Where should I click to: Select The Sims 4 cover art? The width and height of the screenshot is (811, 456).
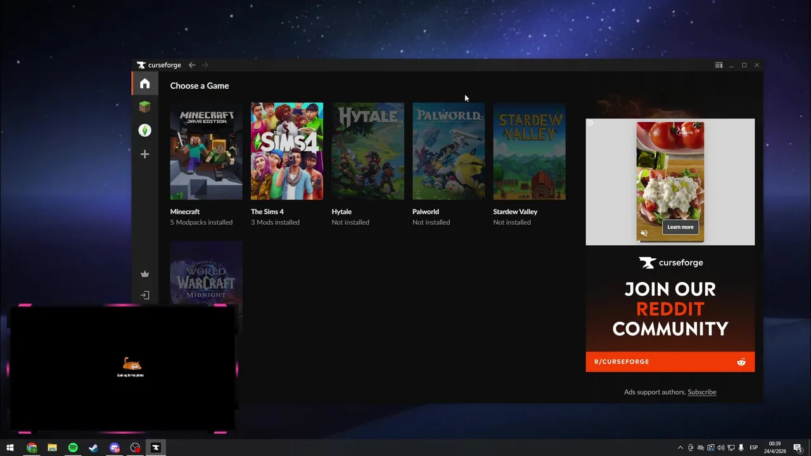tap(287, 151)
